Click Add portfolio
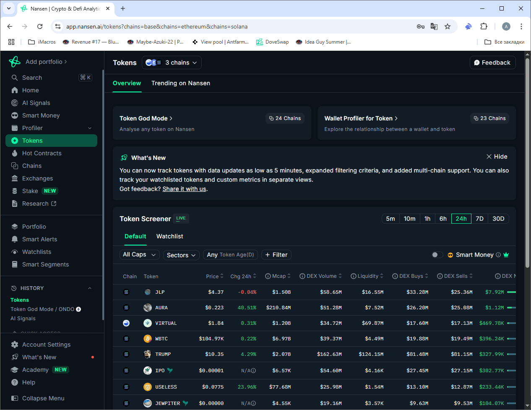The image size is (531, 410). [46, 62]
